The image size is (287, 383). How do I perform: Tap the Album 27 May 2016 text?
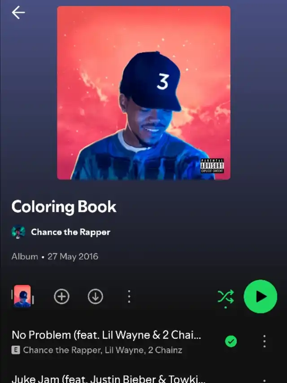click(x=55, y=256)
